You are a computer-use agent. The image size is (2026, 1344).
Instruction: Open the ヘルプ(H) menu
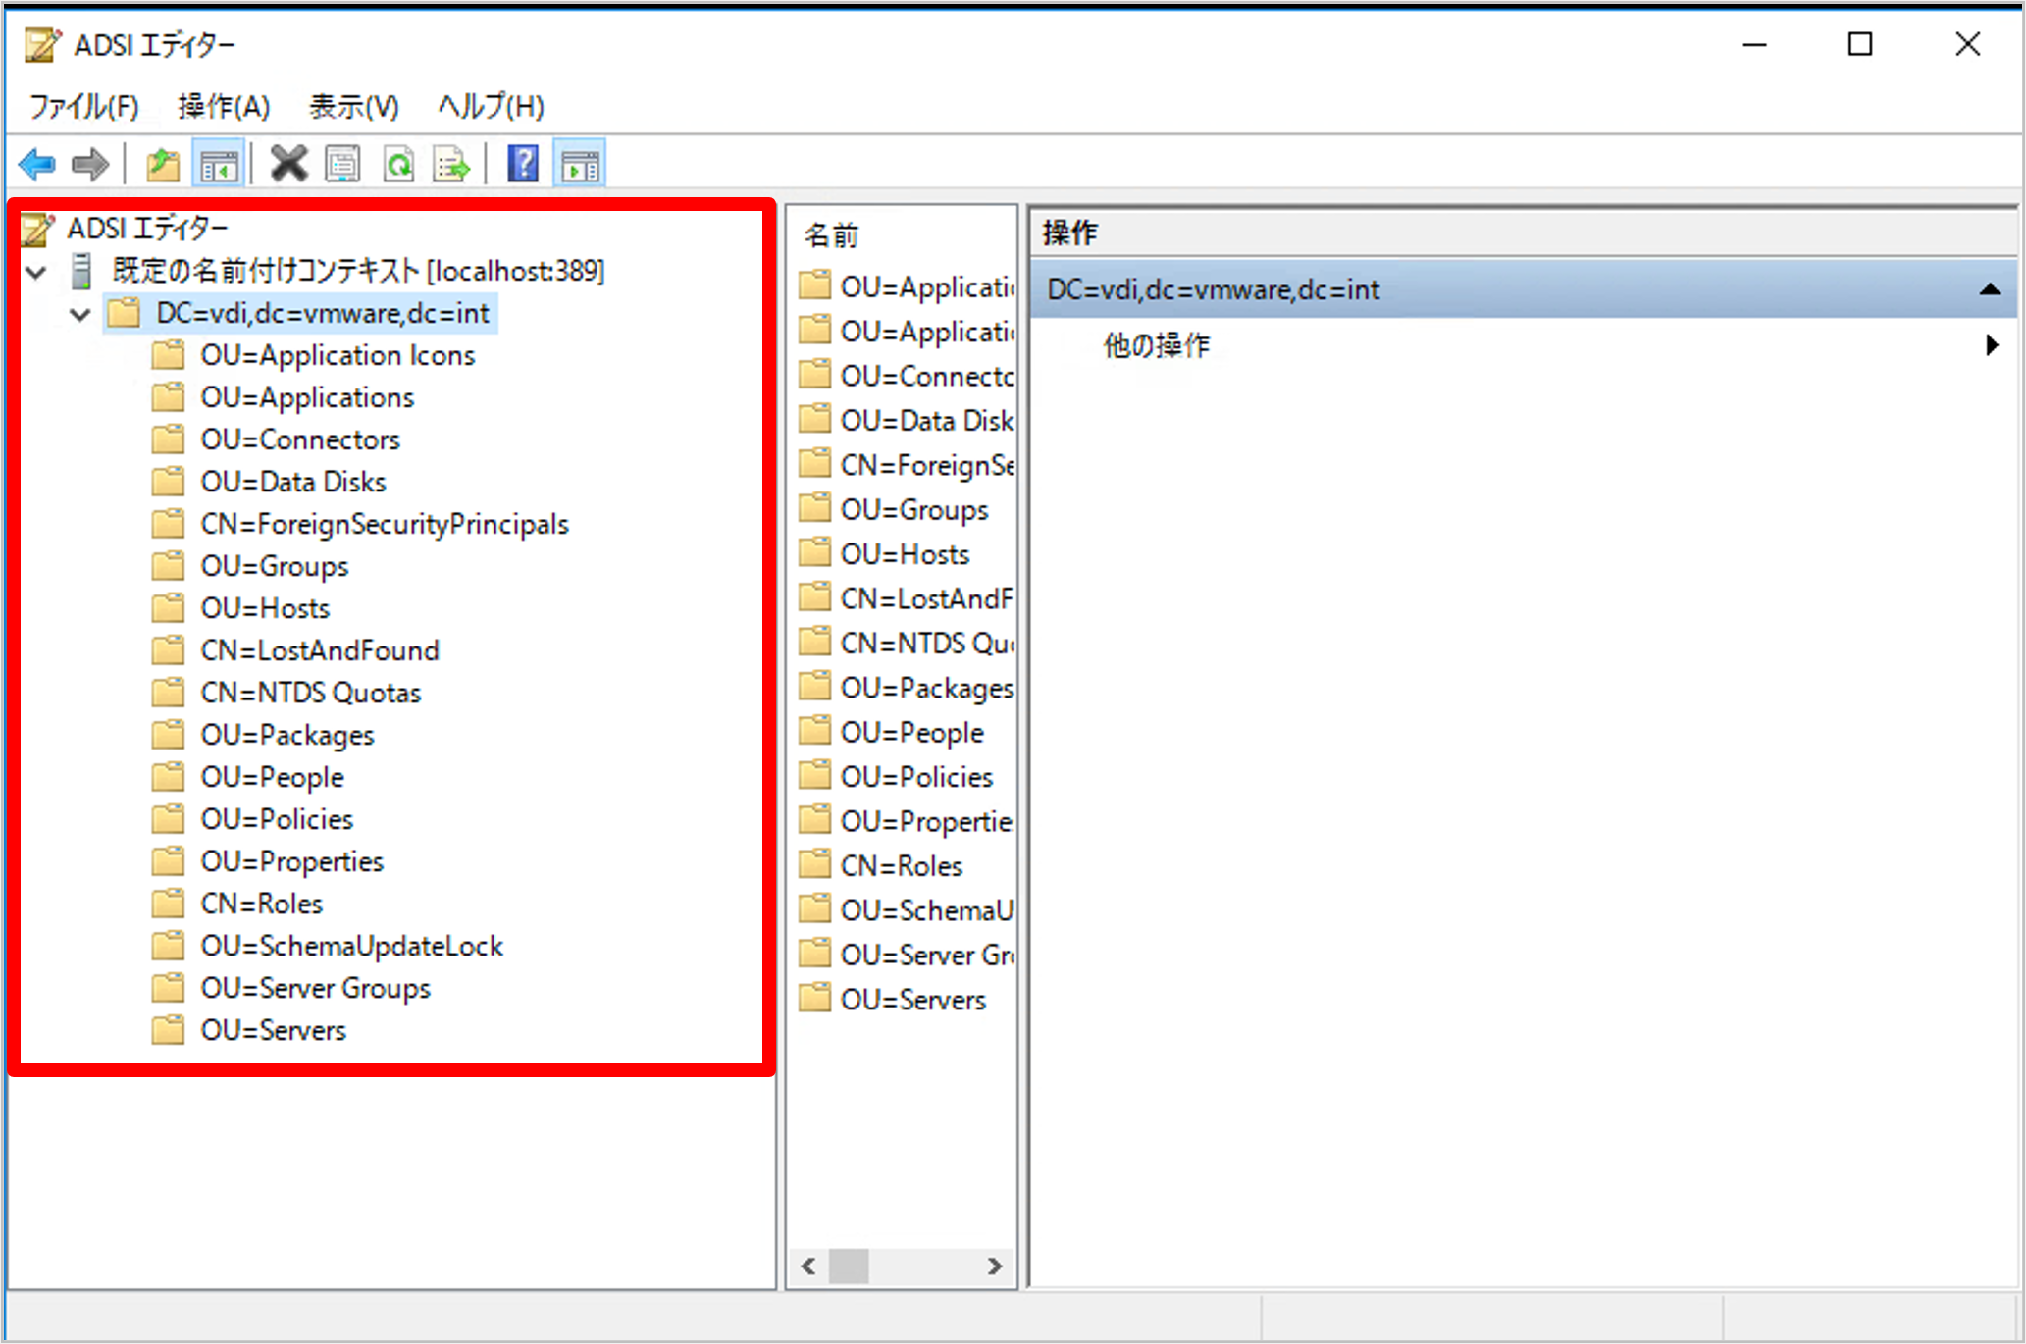pyautogui.click(x=491, y=106)
